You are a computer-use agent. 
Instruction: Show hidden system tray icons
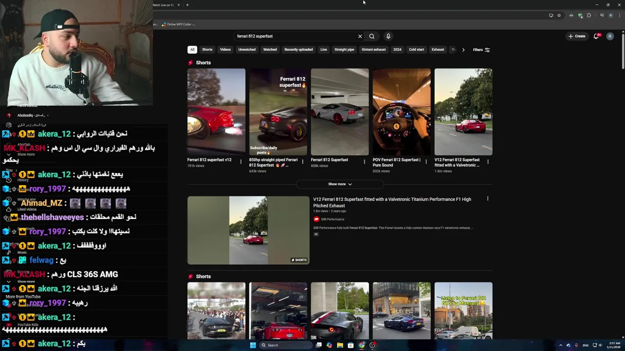click(x=561, y=345)
